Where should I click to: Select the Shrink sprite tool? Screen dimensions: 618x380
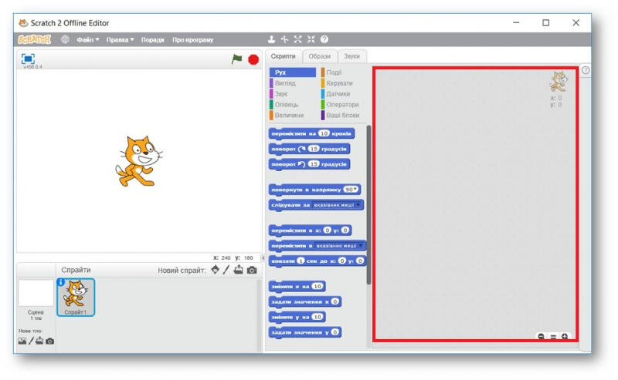coord(311,39)
